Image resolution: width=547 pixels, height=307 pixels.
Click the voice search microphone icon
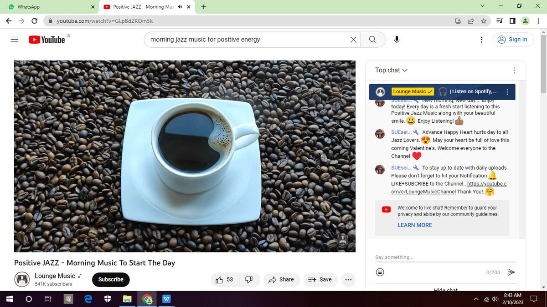397,40
